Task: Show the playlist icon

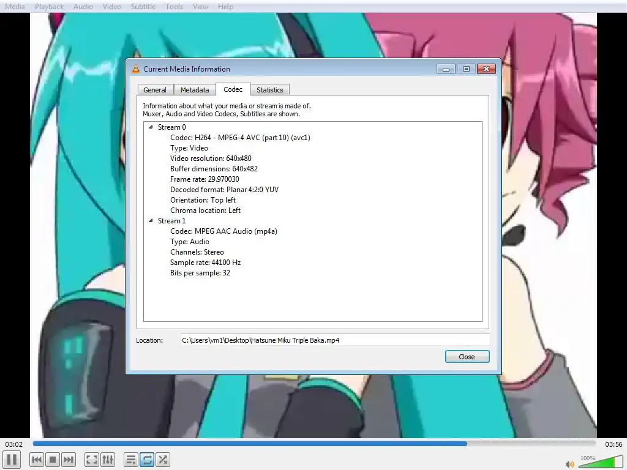Action: click(131, 460)
